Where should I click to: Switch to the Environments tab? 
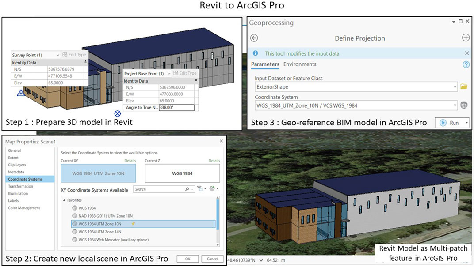(300, 64)
